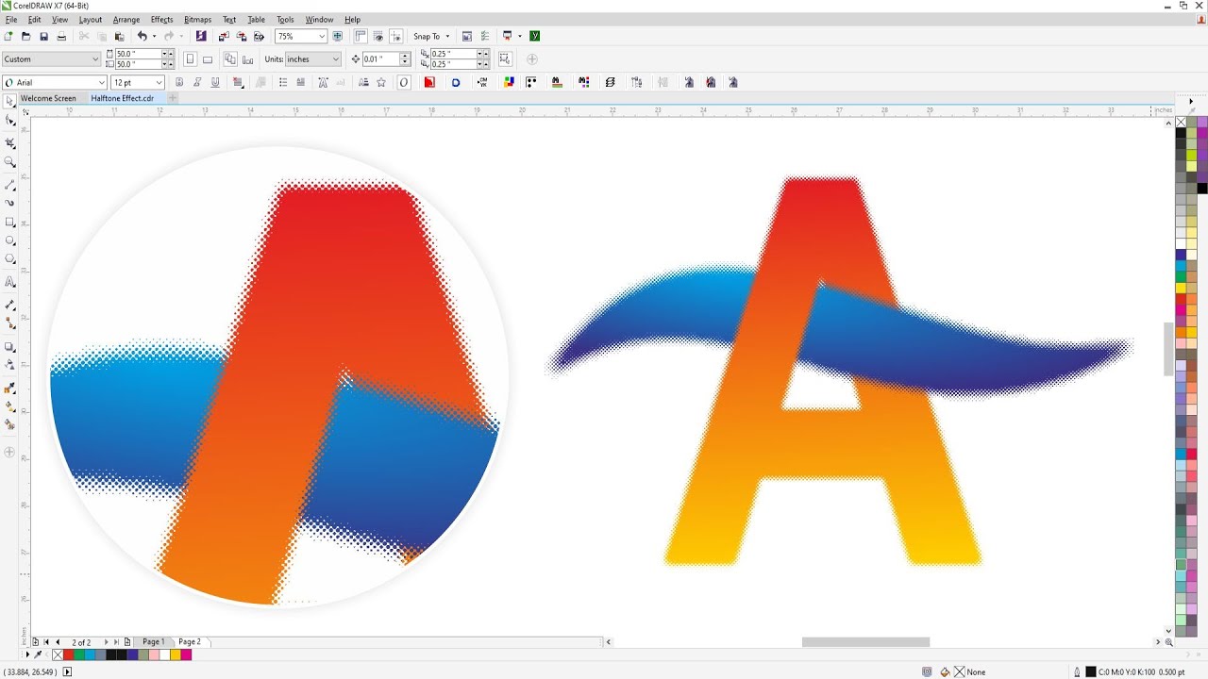The image size is (1208, 679).
Task: Toggle bullet list formatting
Action: pos(283,82)
